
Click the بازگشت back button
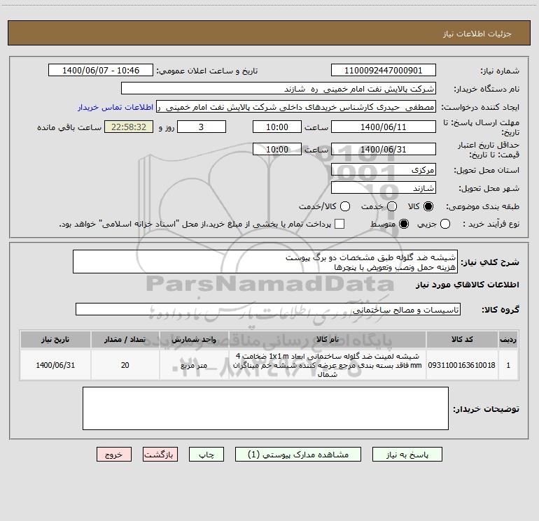point(160,455)
